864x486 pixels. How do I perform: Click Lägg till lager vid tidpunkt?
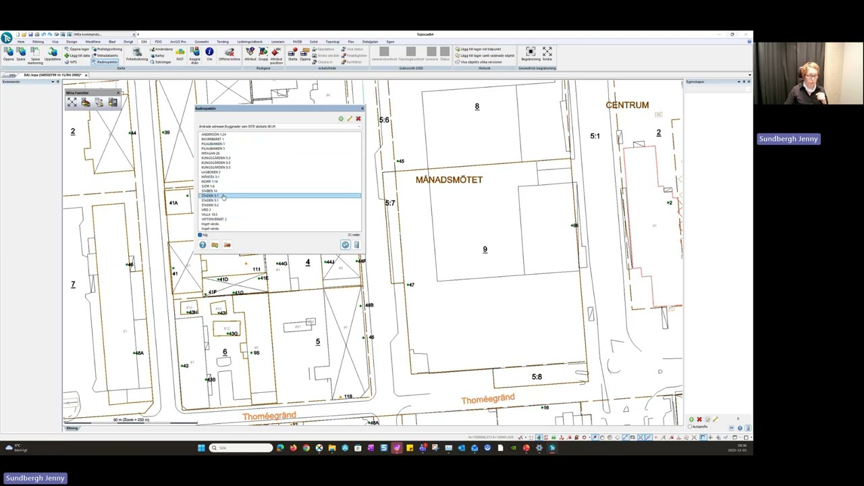pyautogui.click(x=479, y=49)
